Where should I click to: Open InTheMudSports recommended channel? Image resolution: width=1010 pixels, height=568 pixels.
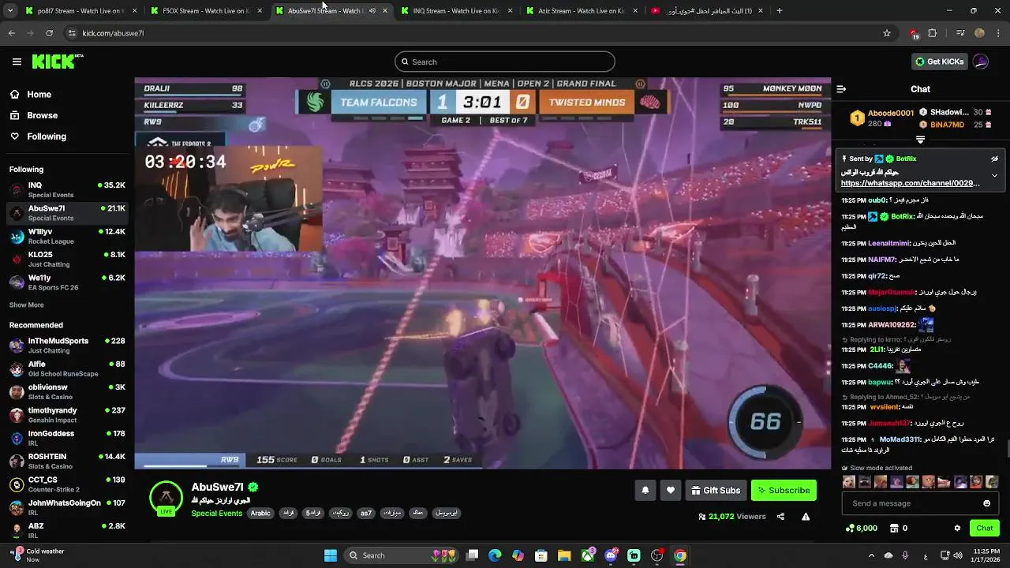[x=67, y=346]
